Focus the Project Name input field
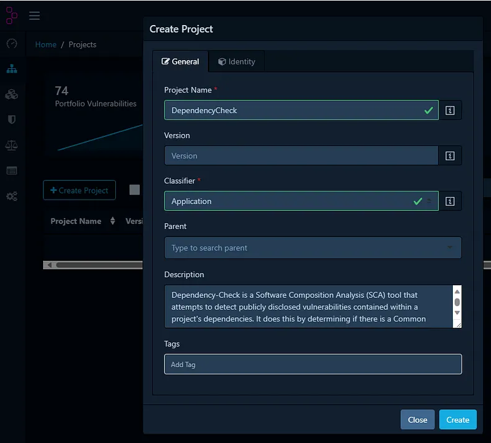The width and height of the screenshot is (491, 443). pos(301,110)
